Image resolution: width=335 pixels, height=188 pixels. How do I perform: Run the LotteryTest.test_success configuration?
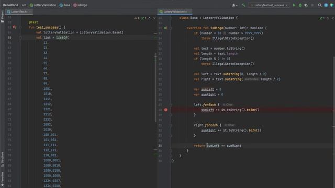[x=294, y=5]
